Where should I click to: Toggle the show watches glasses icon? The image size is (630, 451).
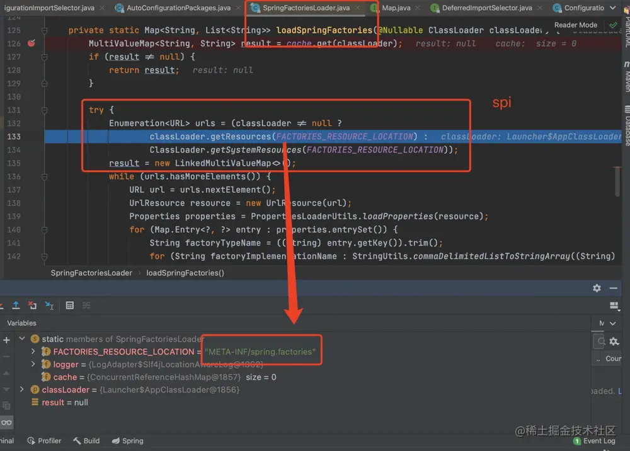(x=6, y=423)
